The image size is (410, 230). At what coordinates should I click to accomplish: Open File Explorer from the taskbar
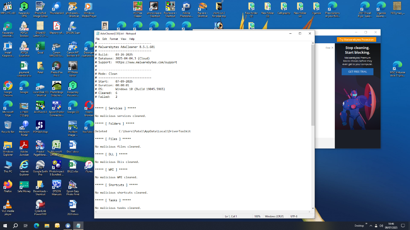[x=47, y=226]
